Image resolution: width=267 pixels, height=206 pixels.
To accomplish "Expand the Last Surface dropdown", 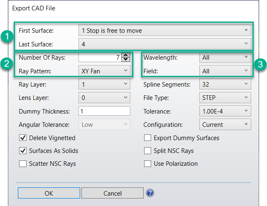I will (164, 43).
